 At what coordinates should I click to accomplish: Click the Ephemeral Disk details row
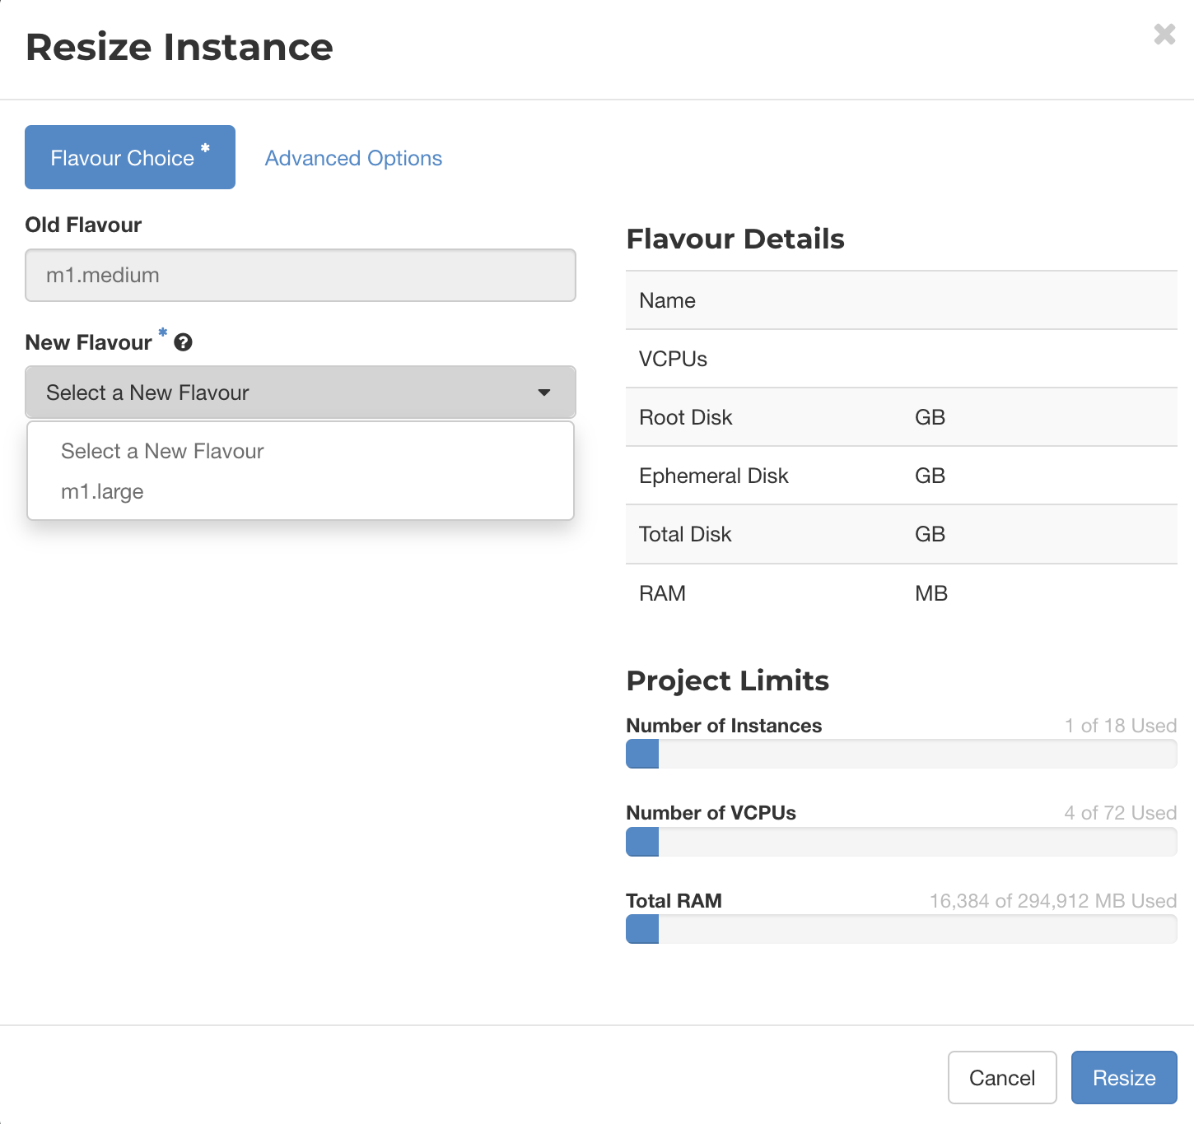coord(902,476)
